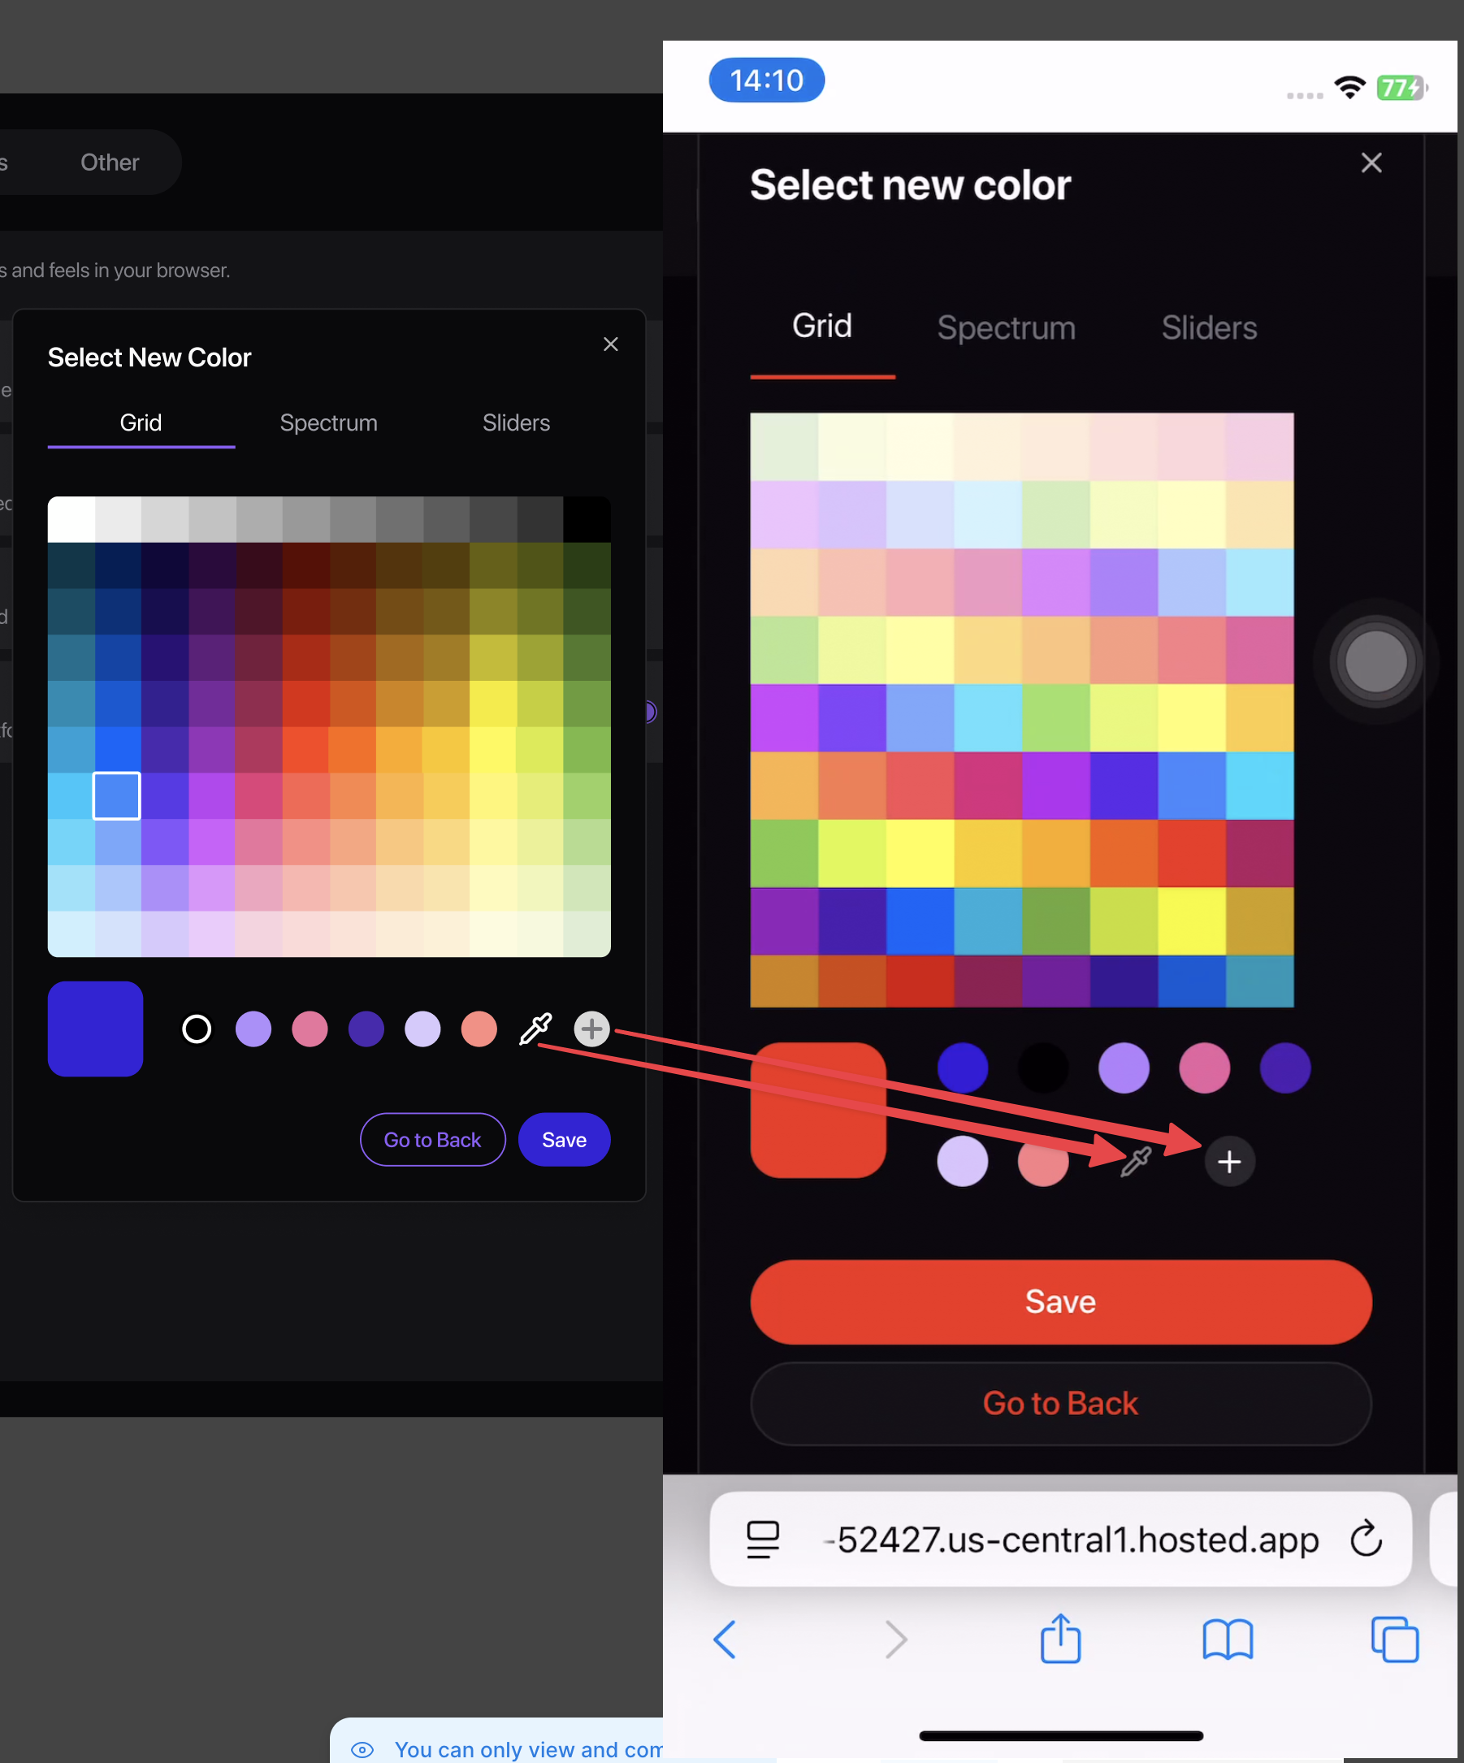Open Sliders tab in mobile picker

pos(1210,327)
